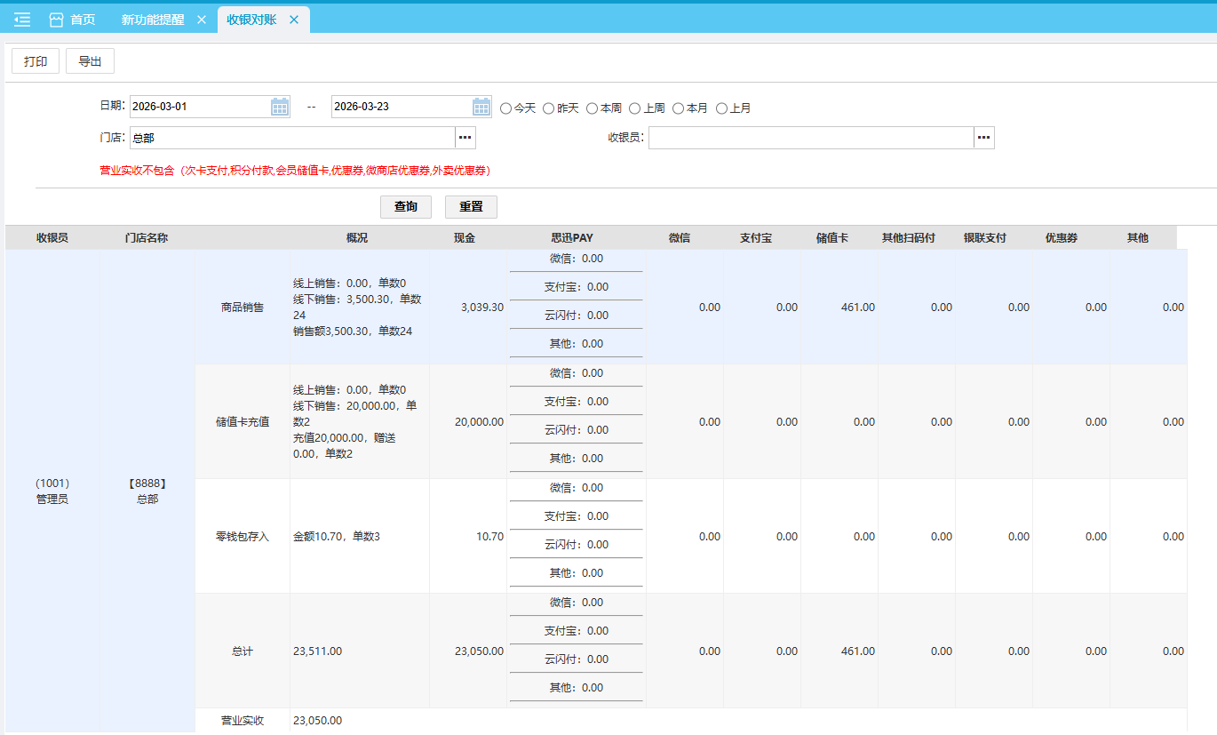
Task: Click the 打印 button
Action: pyautogui.click(x=36, y=61)
